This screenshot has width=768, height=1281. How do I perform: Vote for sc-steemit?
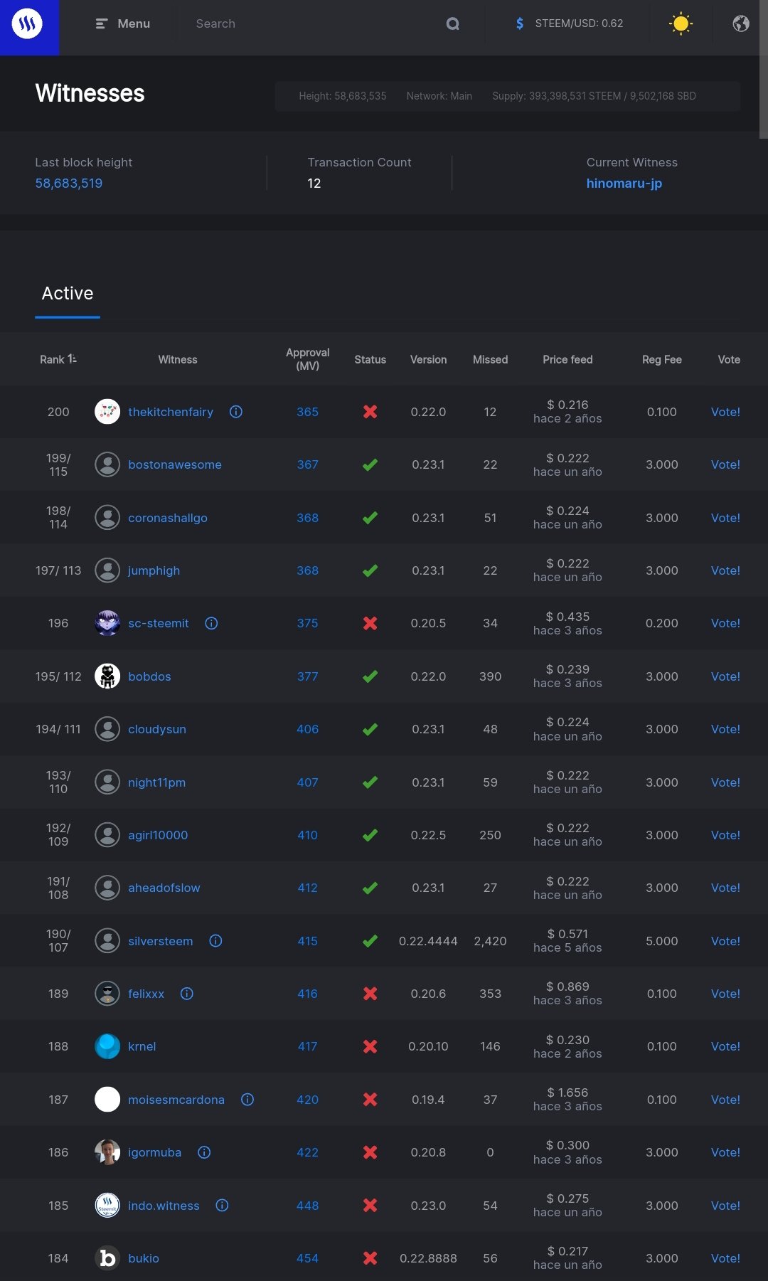(725, 623)
